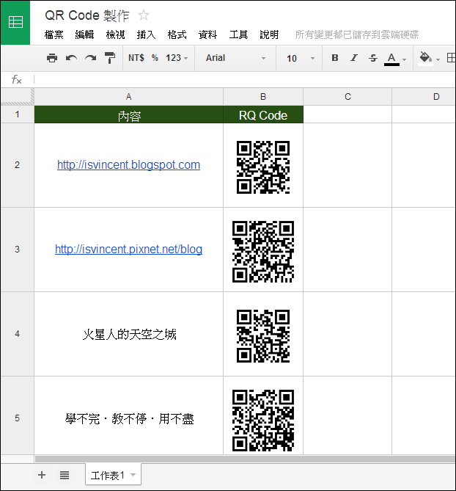Open the isvincent.blogspot.com link
This screenshot has height=491, width=456.
[128, 165]
